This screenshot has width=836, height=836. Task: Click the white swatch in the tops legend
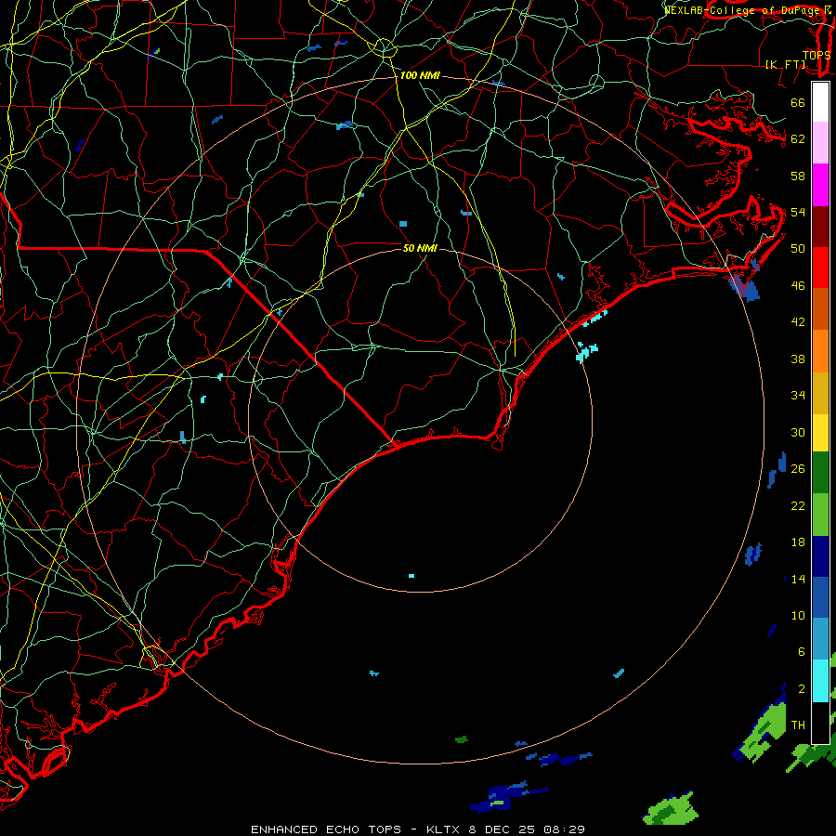pyautogui.click(x=820, y=102)
